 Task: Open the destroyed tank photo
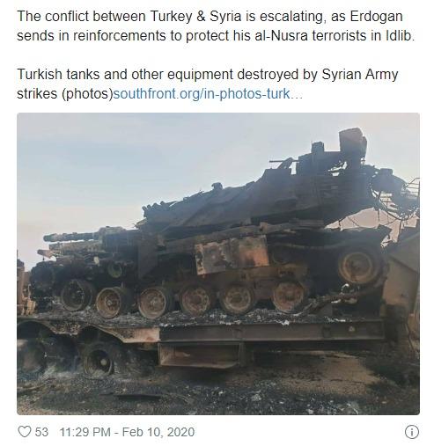(x=218, y=264)
